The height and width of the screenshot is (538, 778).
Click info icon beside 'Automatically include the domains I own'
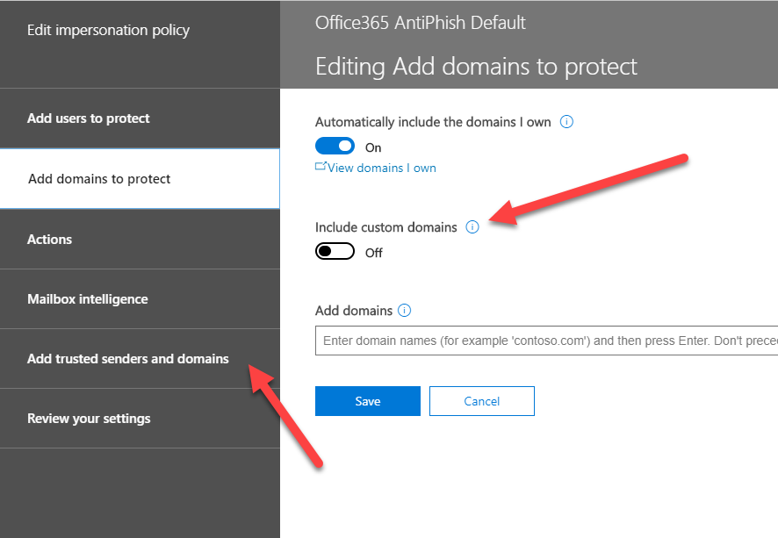(566, 122)
